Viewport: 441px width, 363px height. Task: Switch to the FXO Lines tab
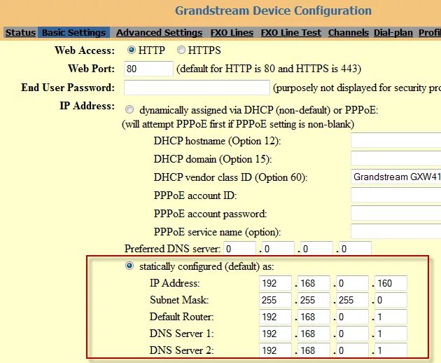tap(232, 33)
